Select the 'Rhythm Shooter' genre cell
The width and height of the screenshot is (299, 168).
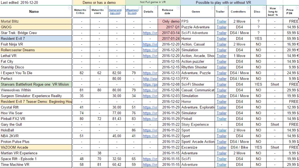[198, 67]
